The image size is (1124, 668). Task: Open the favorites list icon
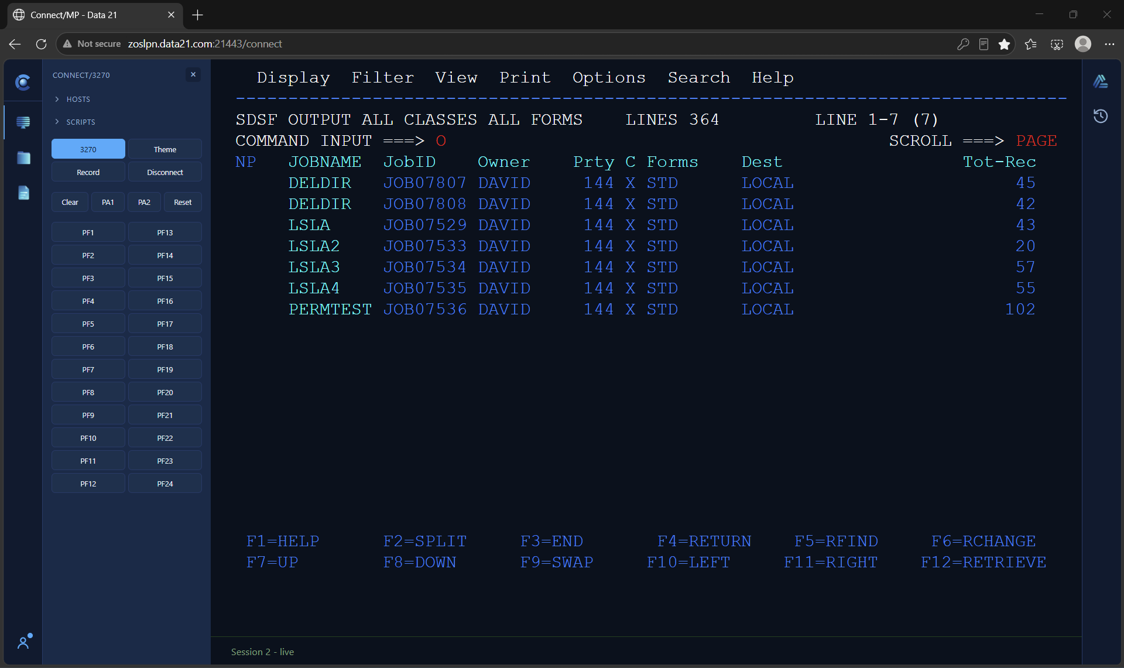pos(1031,44)
